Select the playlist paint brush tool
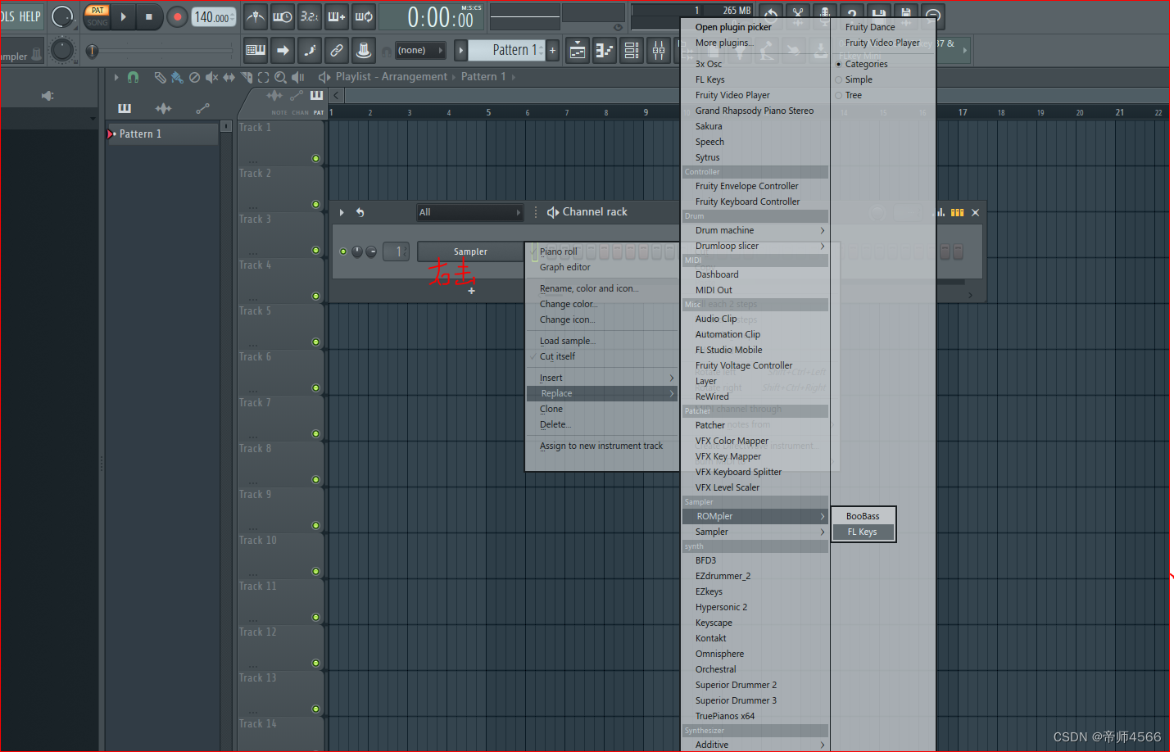The image size is (1174, 752). [x=177, y=77]
